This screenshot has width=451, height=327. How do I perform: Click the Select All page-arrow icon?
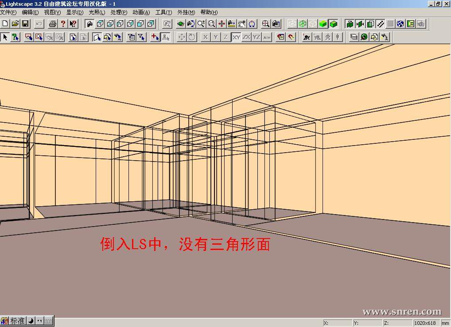coord(73,37)
